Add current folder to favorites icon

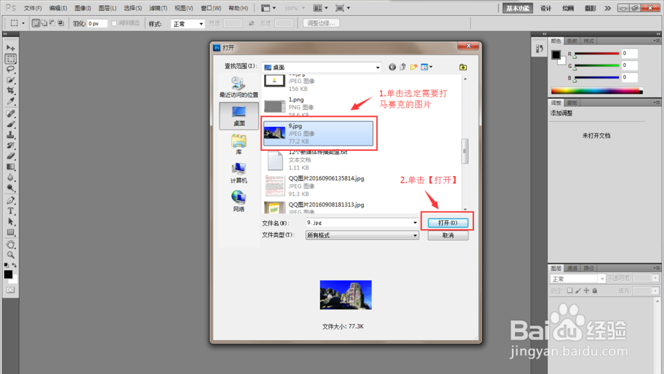point(463,67)
